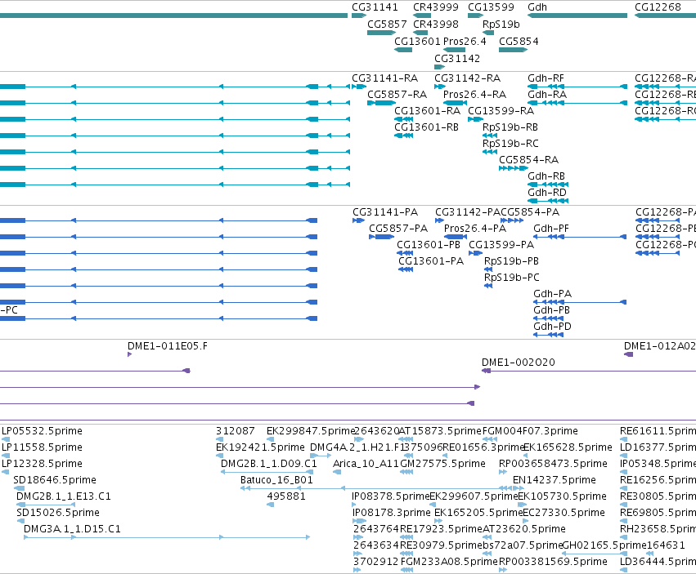The image size is (696, 574).
Task: Click the CR43998 gene label
Action: (x=435, y=24)
